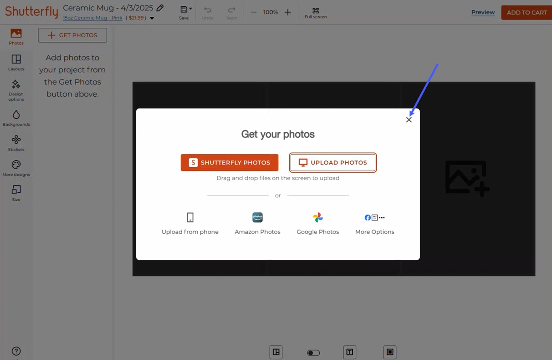Click bottom toolbar layout icon

pos(276,352)
